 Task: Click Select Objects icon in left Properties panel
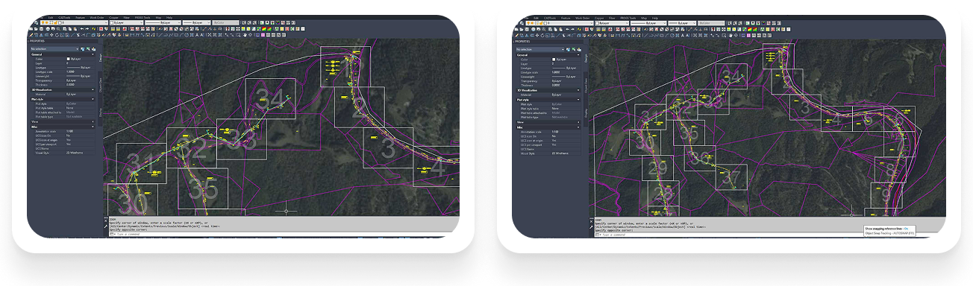(88, 49)
